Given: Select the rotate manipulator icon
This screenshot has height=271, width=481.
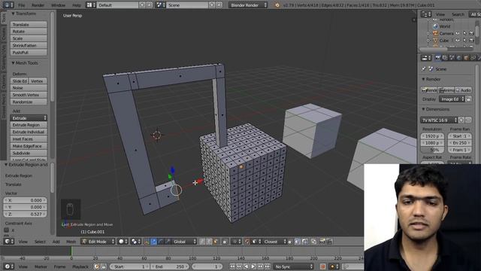Looking at the screenshot, I should (160, 242).
